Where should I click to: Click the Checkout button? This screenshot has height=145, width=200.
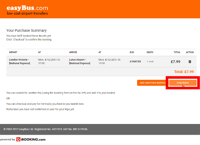pos(183,83)
